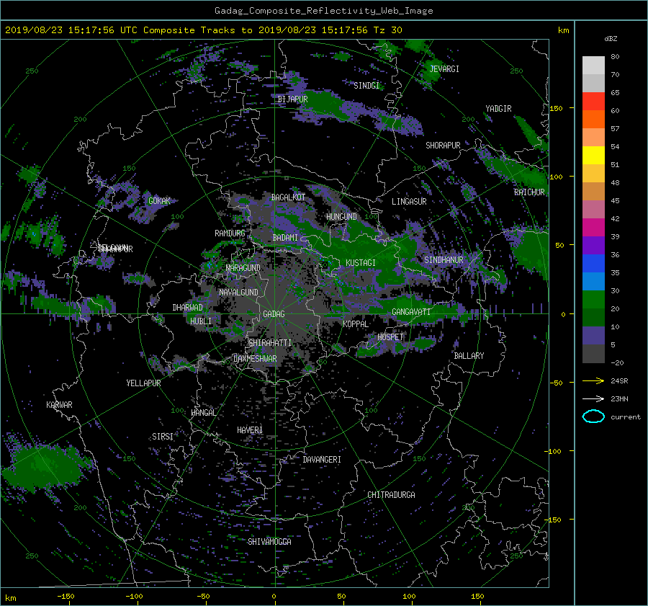Click the BAGALKOT city label
This screenshot has height=606, width=648.
tap(288, 197)
